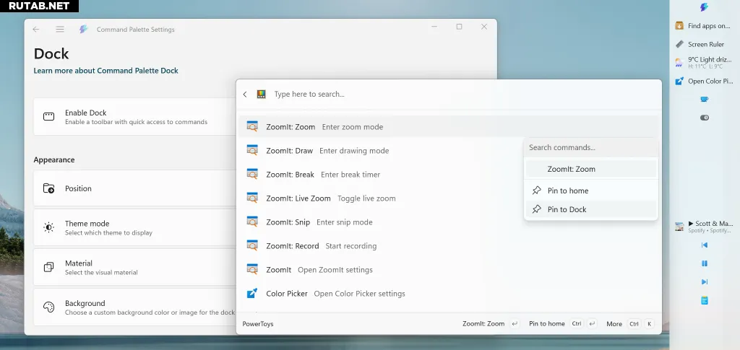Click the Search commands input field
740x350 pixels.
(x=590, y=147)
